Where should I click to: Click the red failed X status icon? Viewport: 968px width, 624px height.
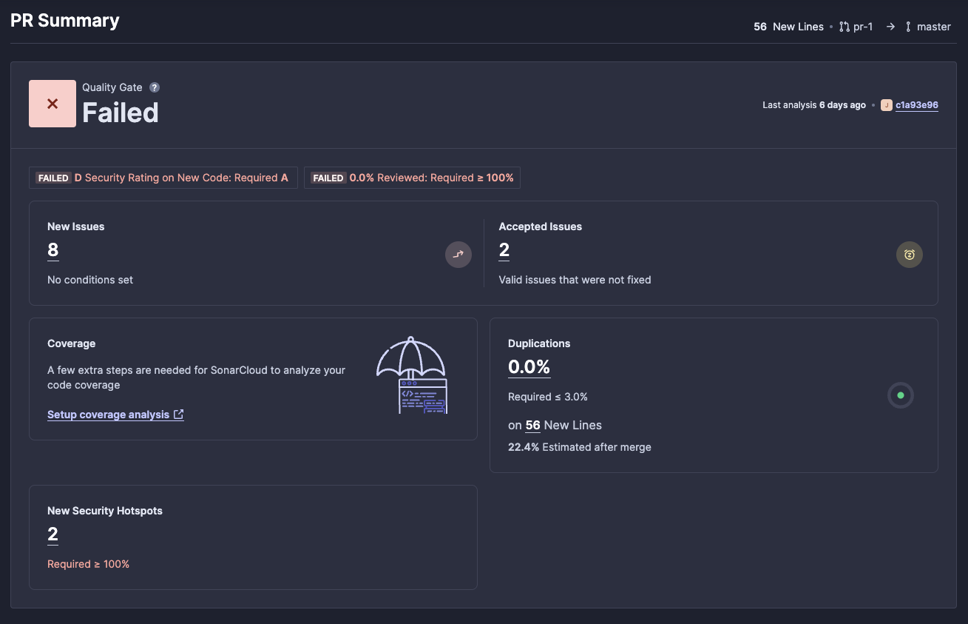click(53, 104)
